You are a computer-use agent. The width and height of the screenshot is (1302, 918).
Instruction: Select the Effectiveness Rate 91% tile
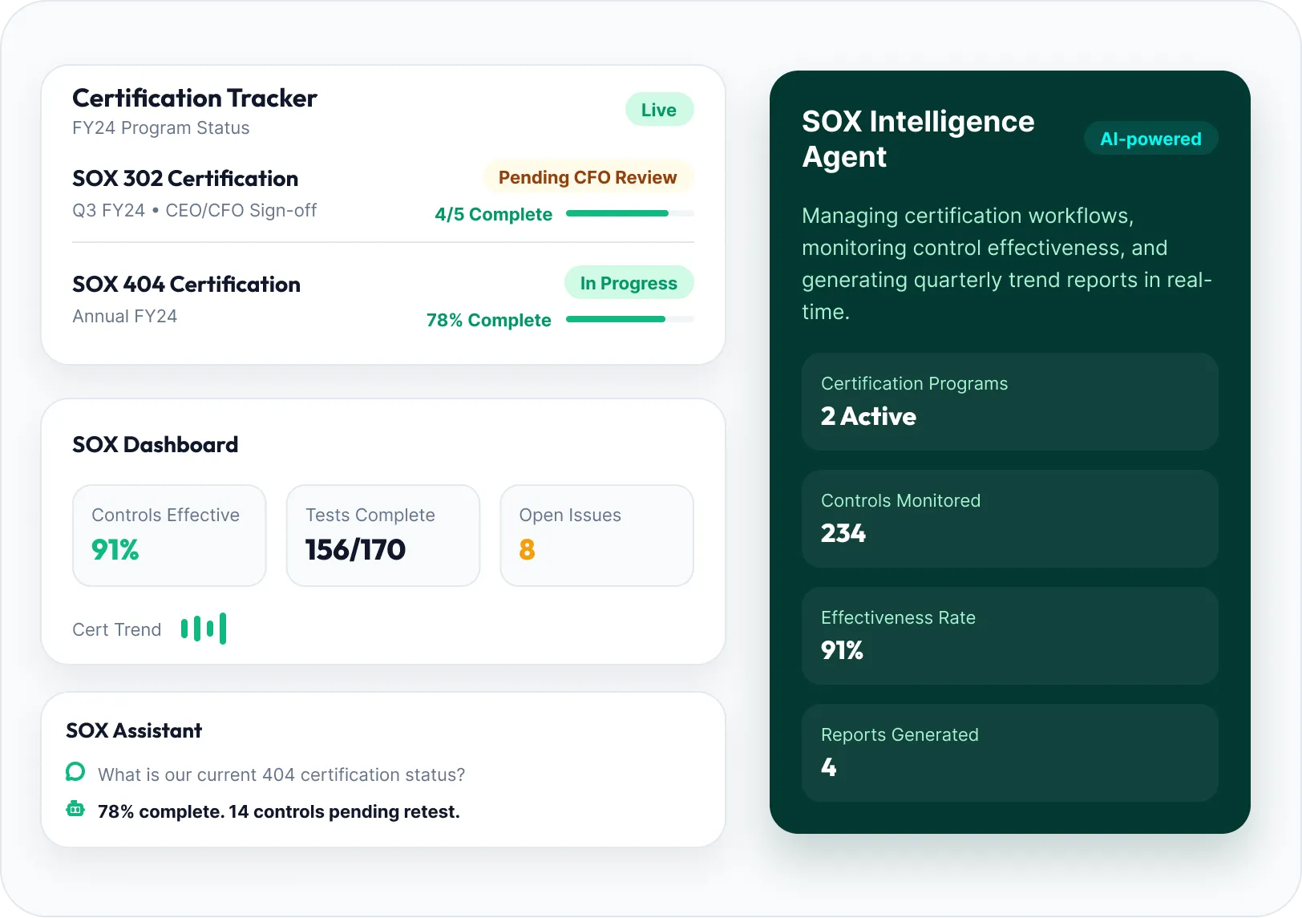1009,636
